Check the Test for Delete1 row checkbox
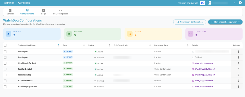Viewport: 245px width, 97px height. pos(5,69)
